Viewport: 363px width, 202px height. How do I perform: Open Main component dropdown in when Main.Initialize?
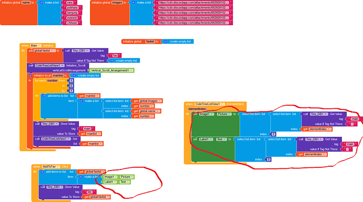click(39, 46)
